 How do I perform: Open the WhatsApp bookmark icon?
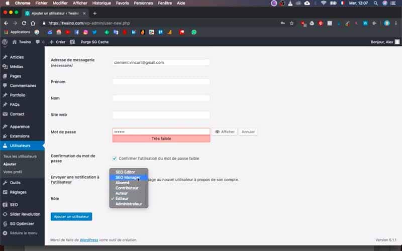194,32
